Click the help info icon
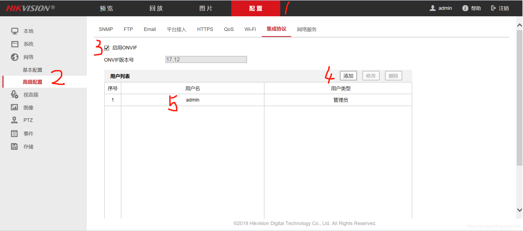This screenshot has height=231, width=523. 465,8
